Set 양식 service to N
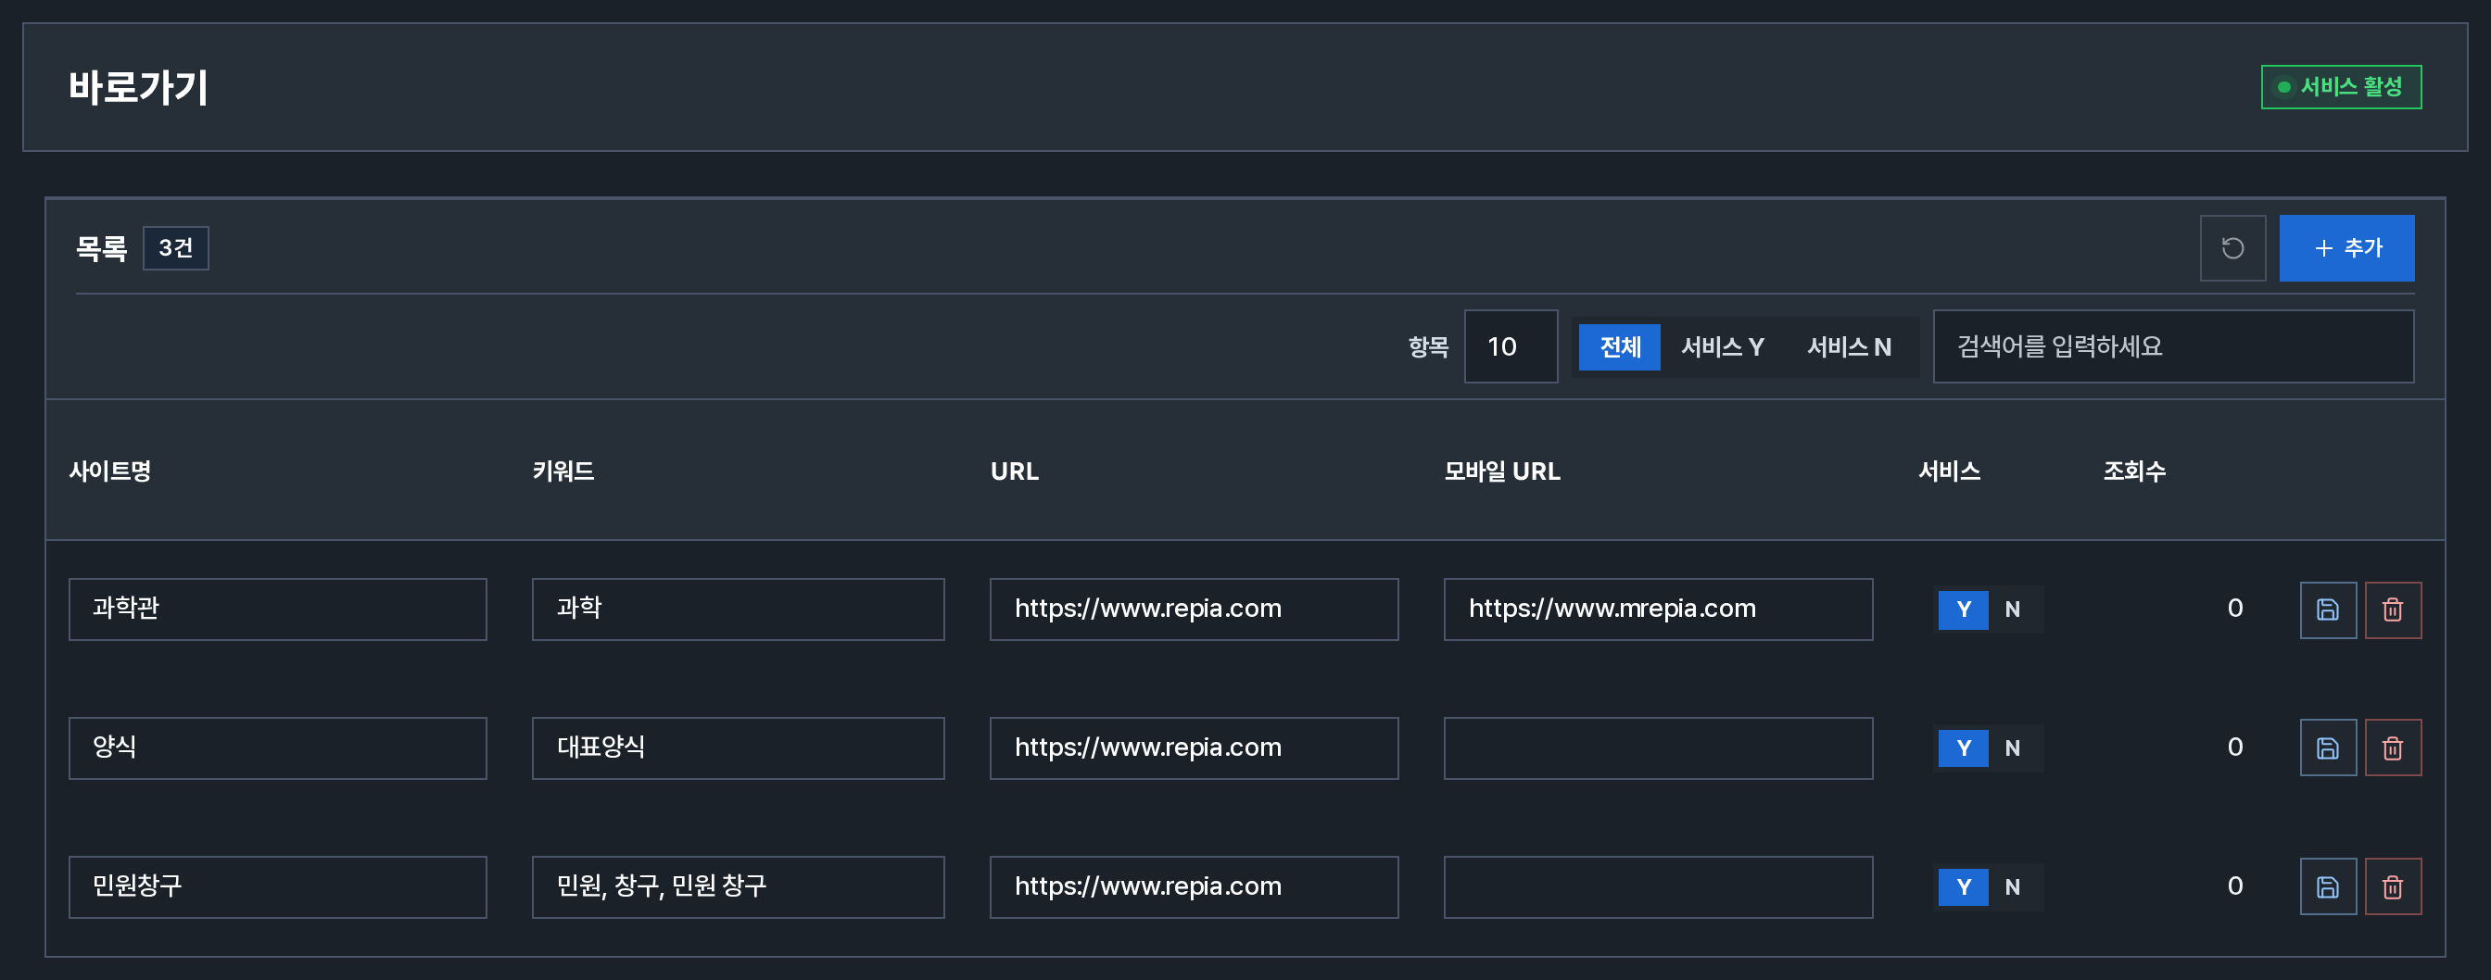 pyautogui.click(x=2012, y=748)
